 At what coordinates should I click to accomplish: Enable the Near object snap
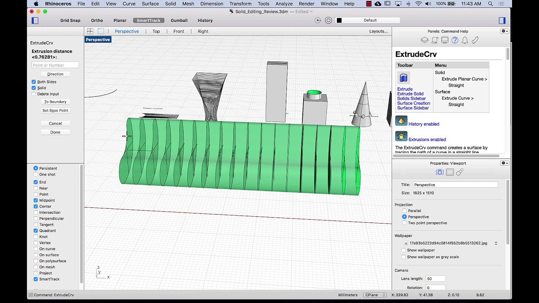point(36,188)
